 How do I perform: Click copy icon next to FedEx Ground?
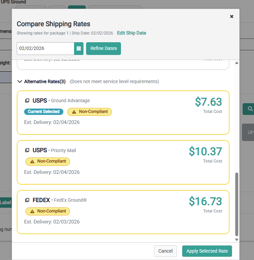(27, 200)
